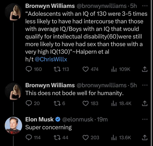Open more options on Elon Musk's tweet
The image size is (153, 146).
(145, 119)
